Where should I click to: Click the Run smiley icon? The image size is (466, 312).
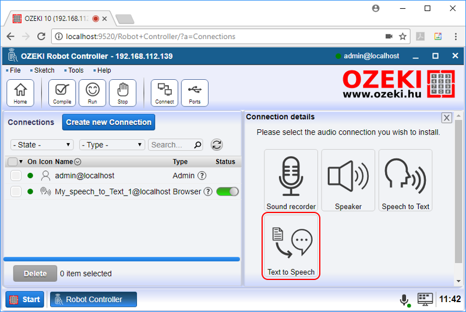[93, 93]
